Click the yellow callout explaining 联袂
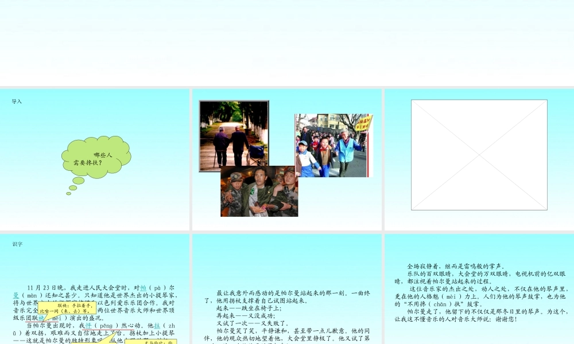This screenshot has height=344, width=574. (x=67, y=308)
